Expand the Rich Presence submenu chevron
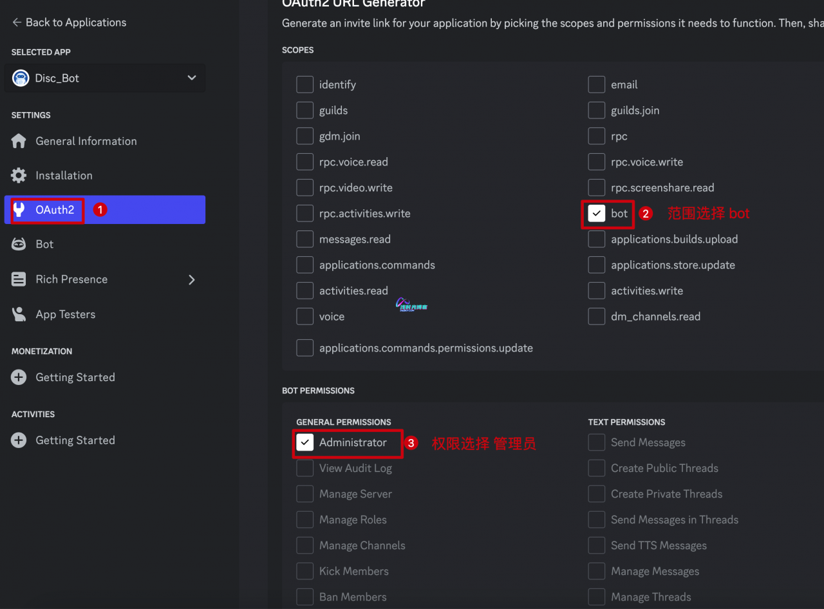 (191, 279)
